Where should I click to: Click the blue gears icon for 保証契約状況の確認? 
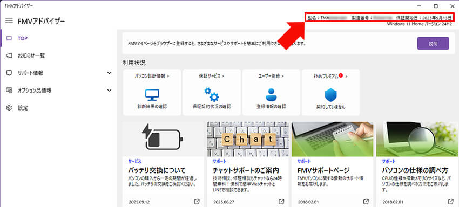tap(212, 94)
